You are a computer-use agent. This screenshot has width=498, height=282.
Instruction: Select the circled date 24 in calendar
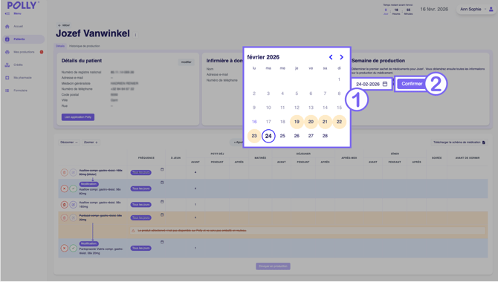pos(268,136)
